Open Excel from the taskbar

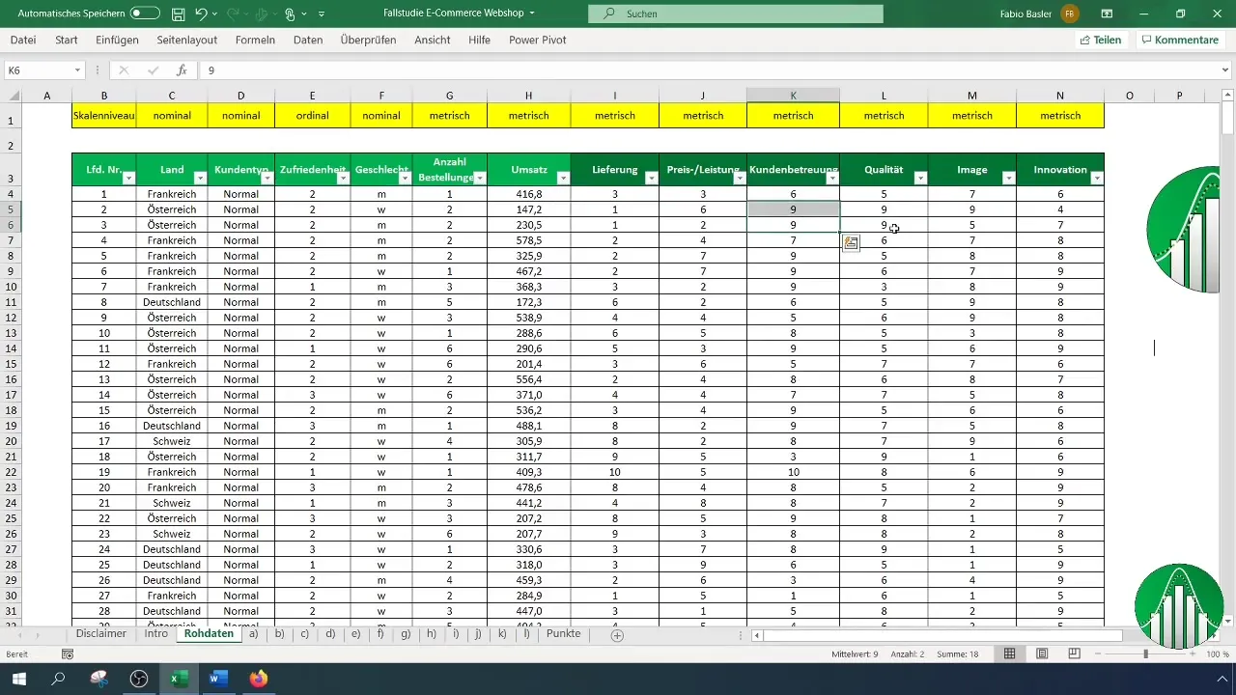click(179, 679)
